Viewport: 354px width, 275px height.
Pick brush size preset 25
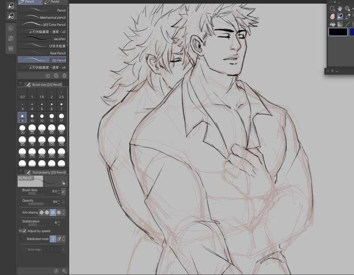tap(32, 130)
